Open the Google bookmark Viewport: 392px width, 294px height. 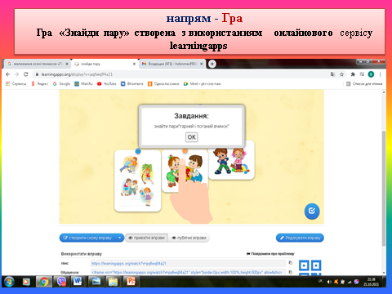click(x=61, y=84)
